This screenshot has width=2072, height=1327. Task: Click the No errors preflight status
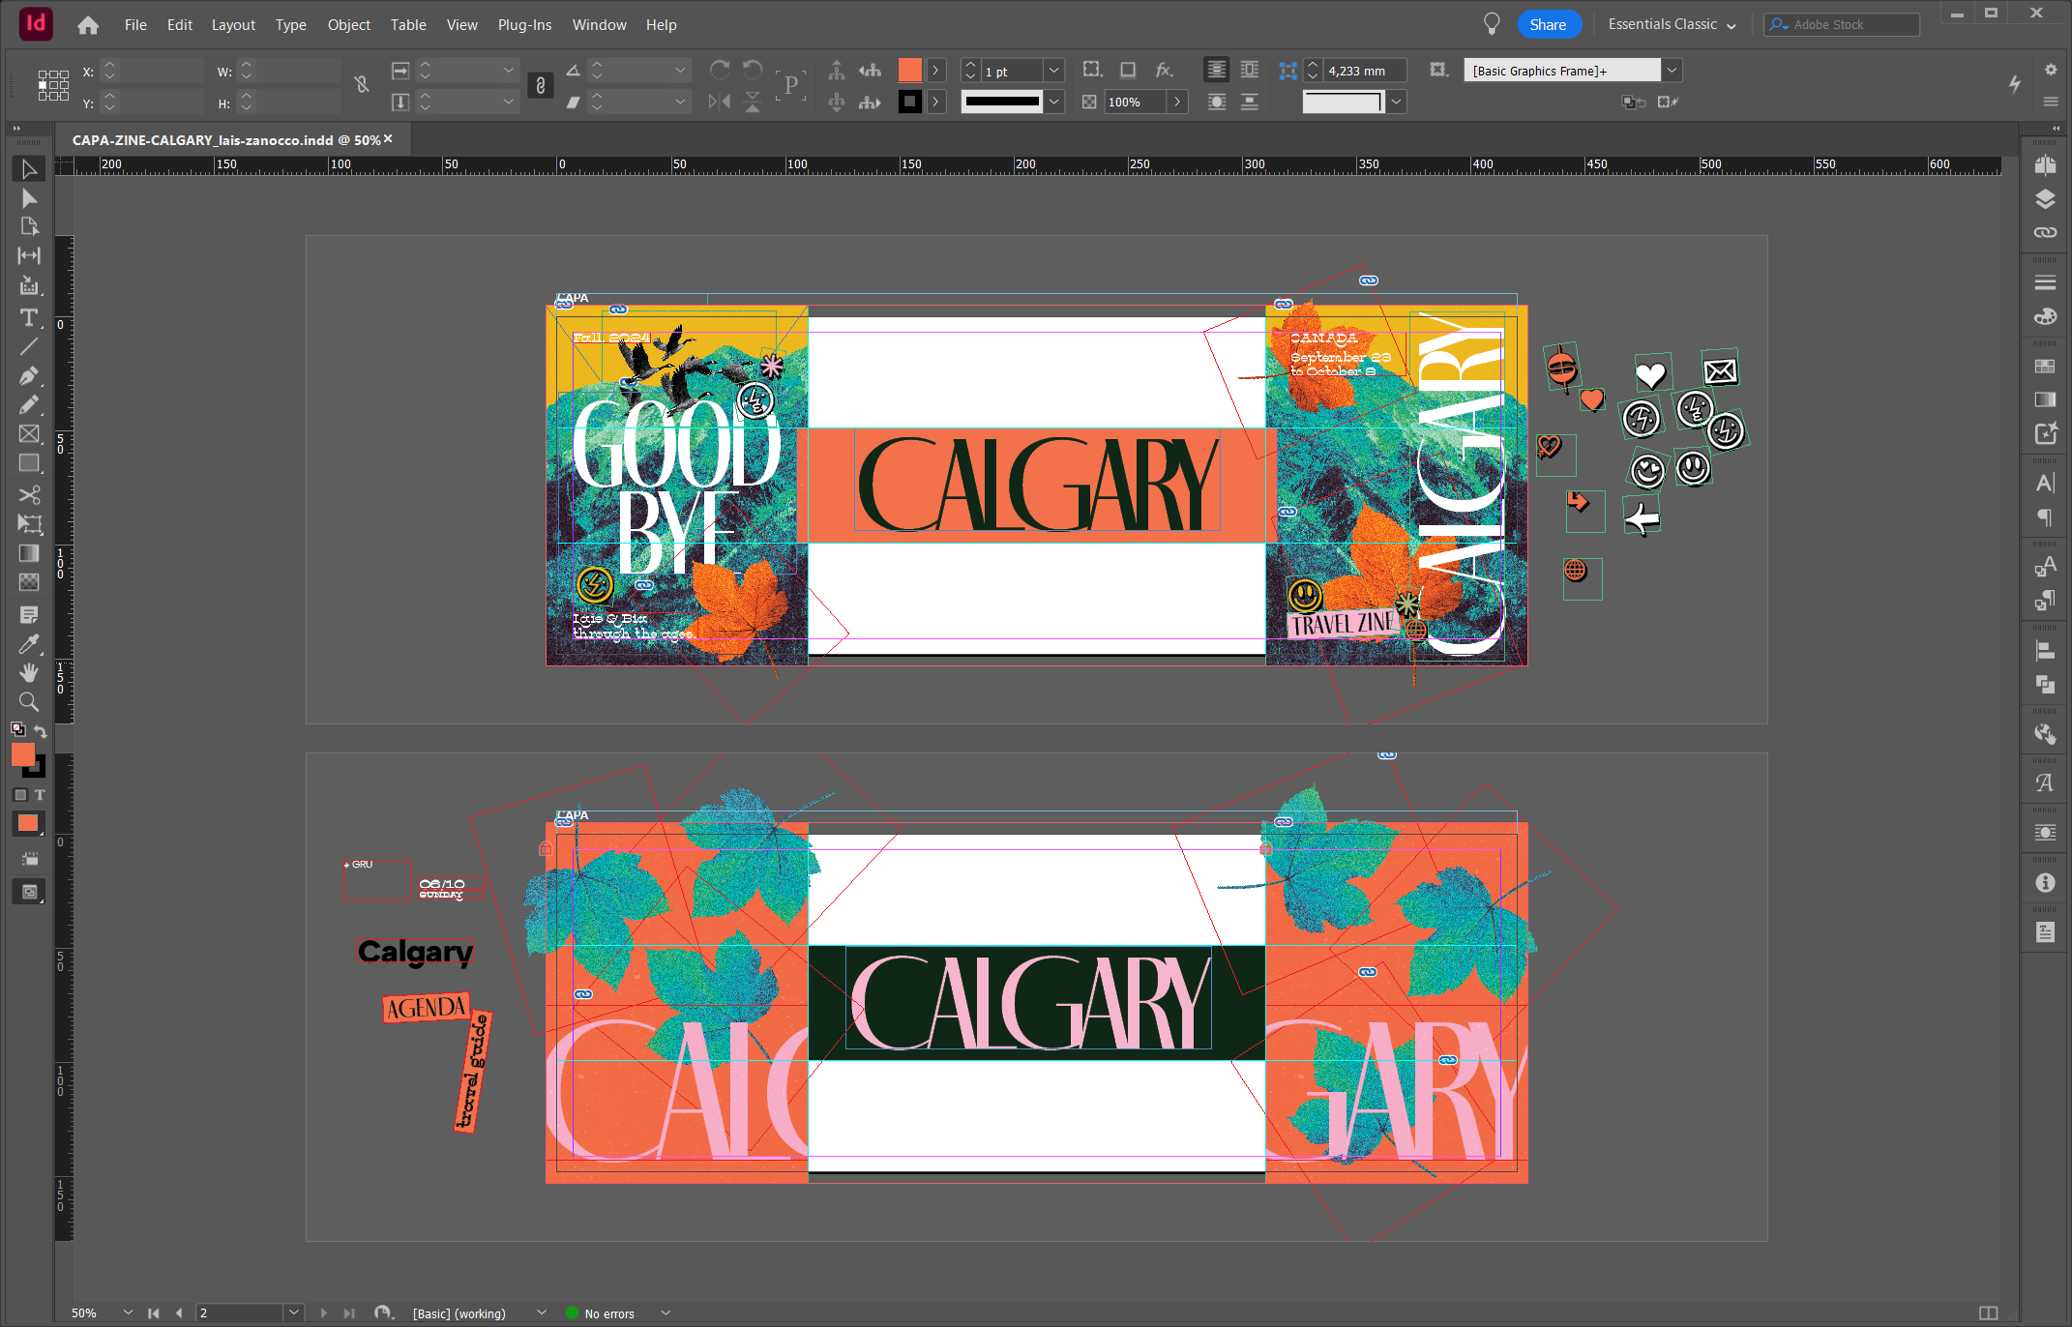608,1312
